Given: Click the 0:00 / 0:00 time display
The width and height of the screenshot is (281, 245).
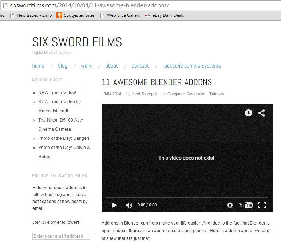Looking at the screenshot, I should click(x=147, y=205).
